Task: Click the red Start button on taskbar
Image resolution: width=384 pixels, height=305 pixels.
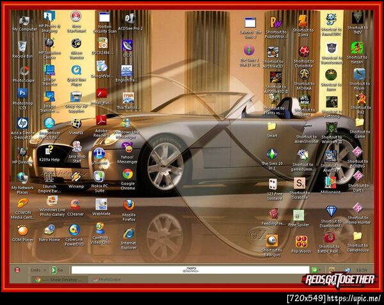Action: coord(17,270)
